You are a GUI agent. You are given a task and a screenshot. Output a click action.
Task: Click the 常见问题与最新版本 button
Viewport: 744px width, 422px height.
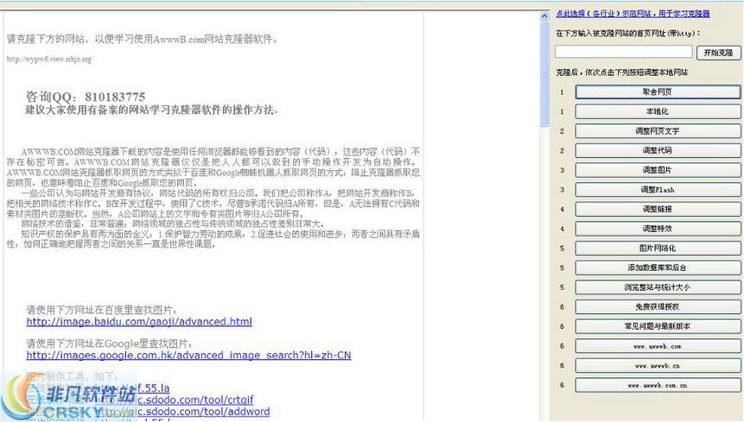click(x=658, y=326)
